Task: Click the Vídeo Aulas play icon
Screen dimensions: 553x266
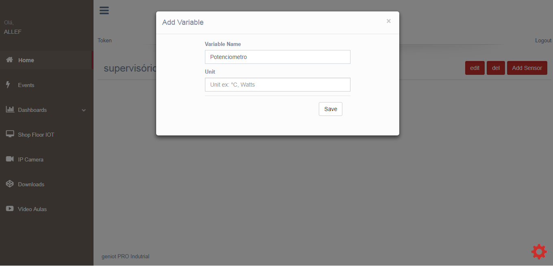Action: (10, 209)
